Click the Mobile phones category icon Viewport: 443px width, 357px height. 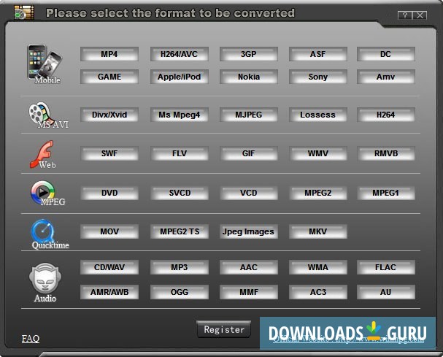click(45, 63)
